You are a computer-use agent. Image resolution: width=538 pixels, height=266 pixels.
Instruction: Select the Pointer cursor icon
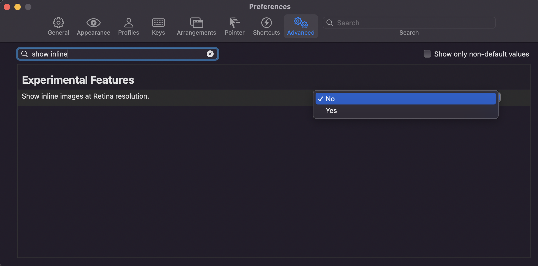234,23
